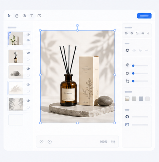Click the empty circle on leaf shadow layer

point(28,91)
